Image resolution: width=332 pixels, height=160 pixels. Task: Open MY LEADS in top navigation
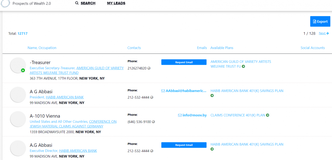116,3
